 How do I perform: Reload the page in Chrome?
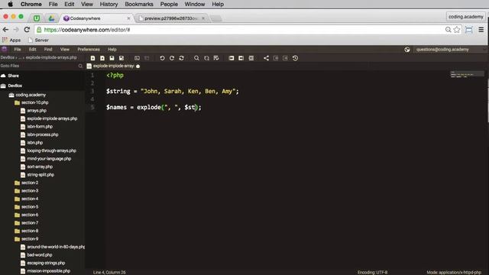(27, 30)
